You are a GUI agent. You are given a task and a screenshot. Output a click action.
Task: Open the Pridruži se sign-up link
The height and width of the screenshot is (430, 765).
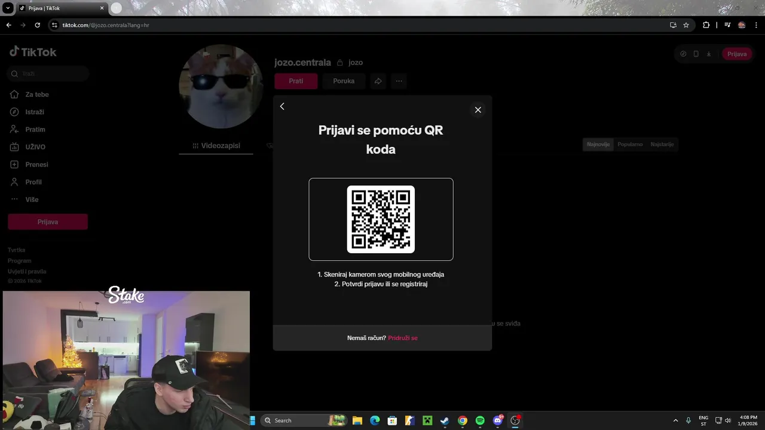[x=403, y=338]
